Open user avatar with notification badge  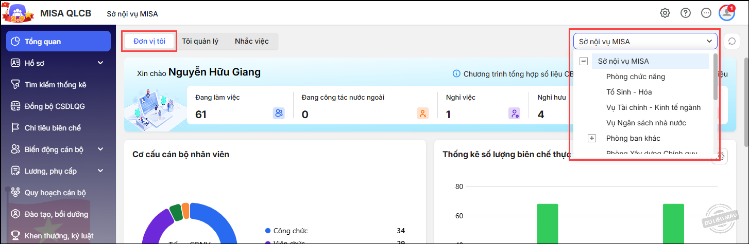click(727, 13)
